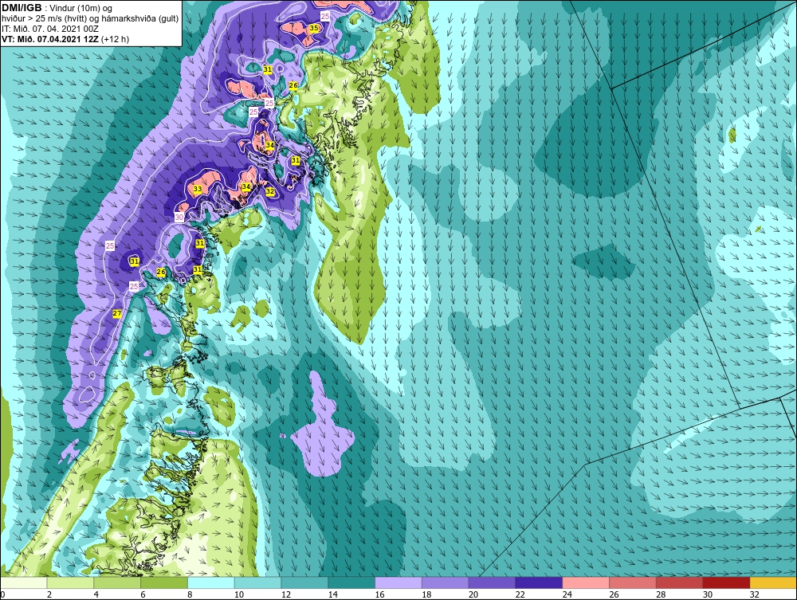Click the legend swatch between 2 and 4

pos(71,582)
